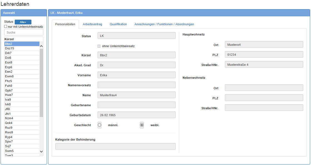Toggle 'ohne Unterrichtseinsatz' checkbox
The width and height of the screenshot is (311, 165).
tap(99, 46)
